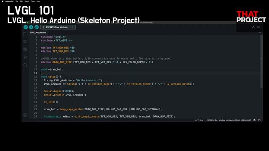Click the ESP32S3 Dev Module port status entry
269x151 pixels.
pos(229,120)
